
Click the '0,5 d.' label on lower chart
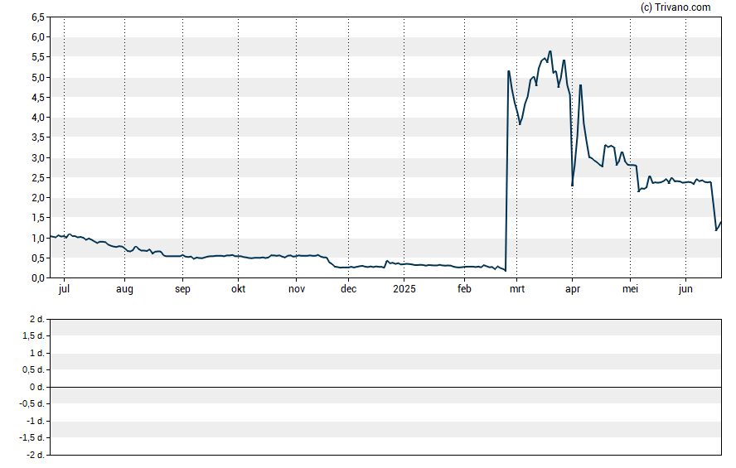(x=34, y=370)
